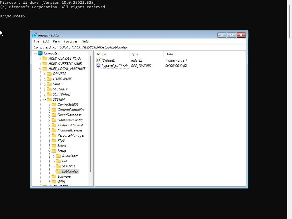Click the DriverDatabase folder icon
Viewport: 292px width, 219px height.
click(54, 115)
